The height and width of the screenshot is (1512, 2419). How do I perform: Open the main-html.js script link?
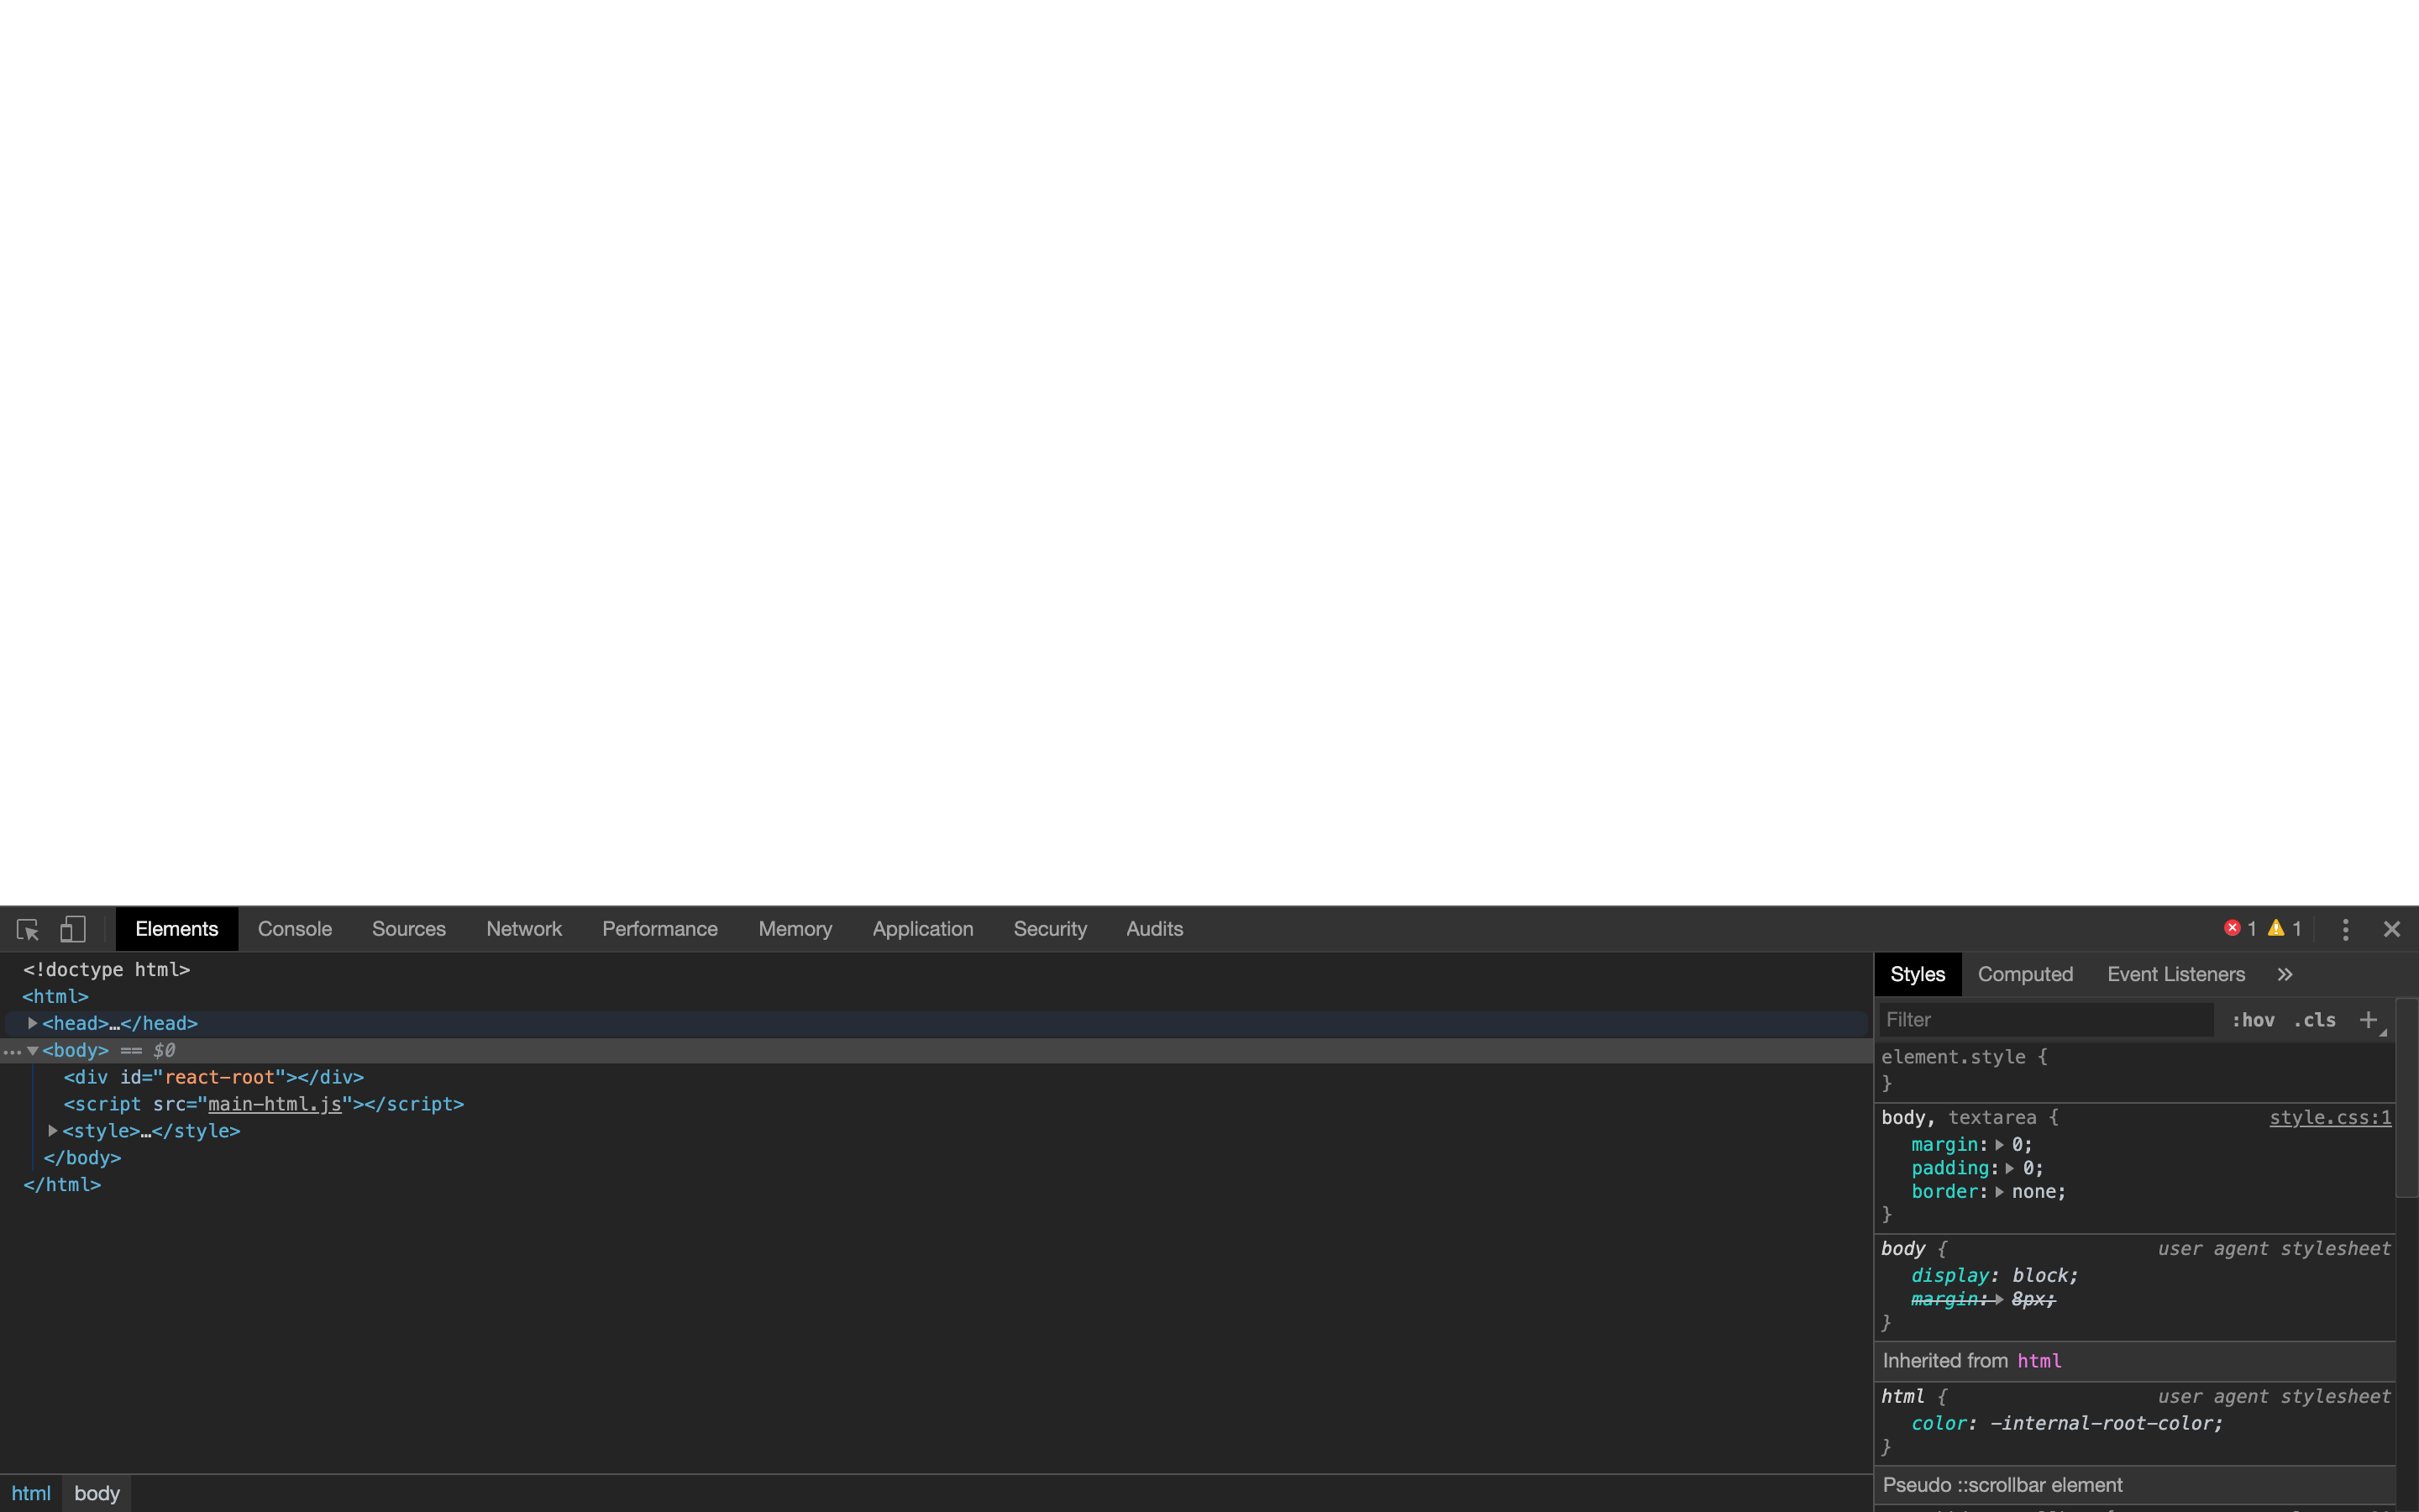tap(274, 1104)
